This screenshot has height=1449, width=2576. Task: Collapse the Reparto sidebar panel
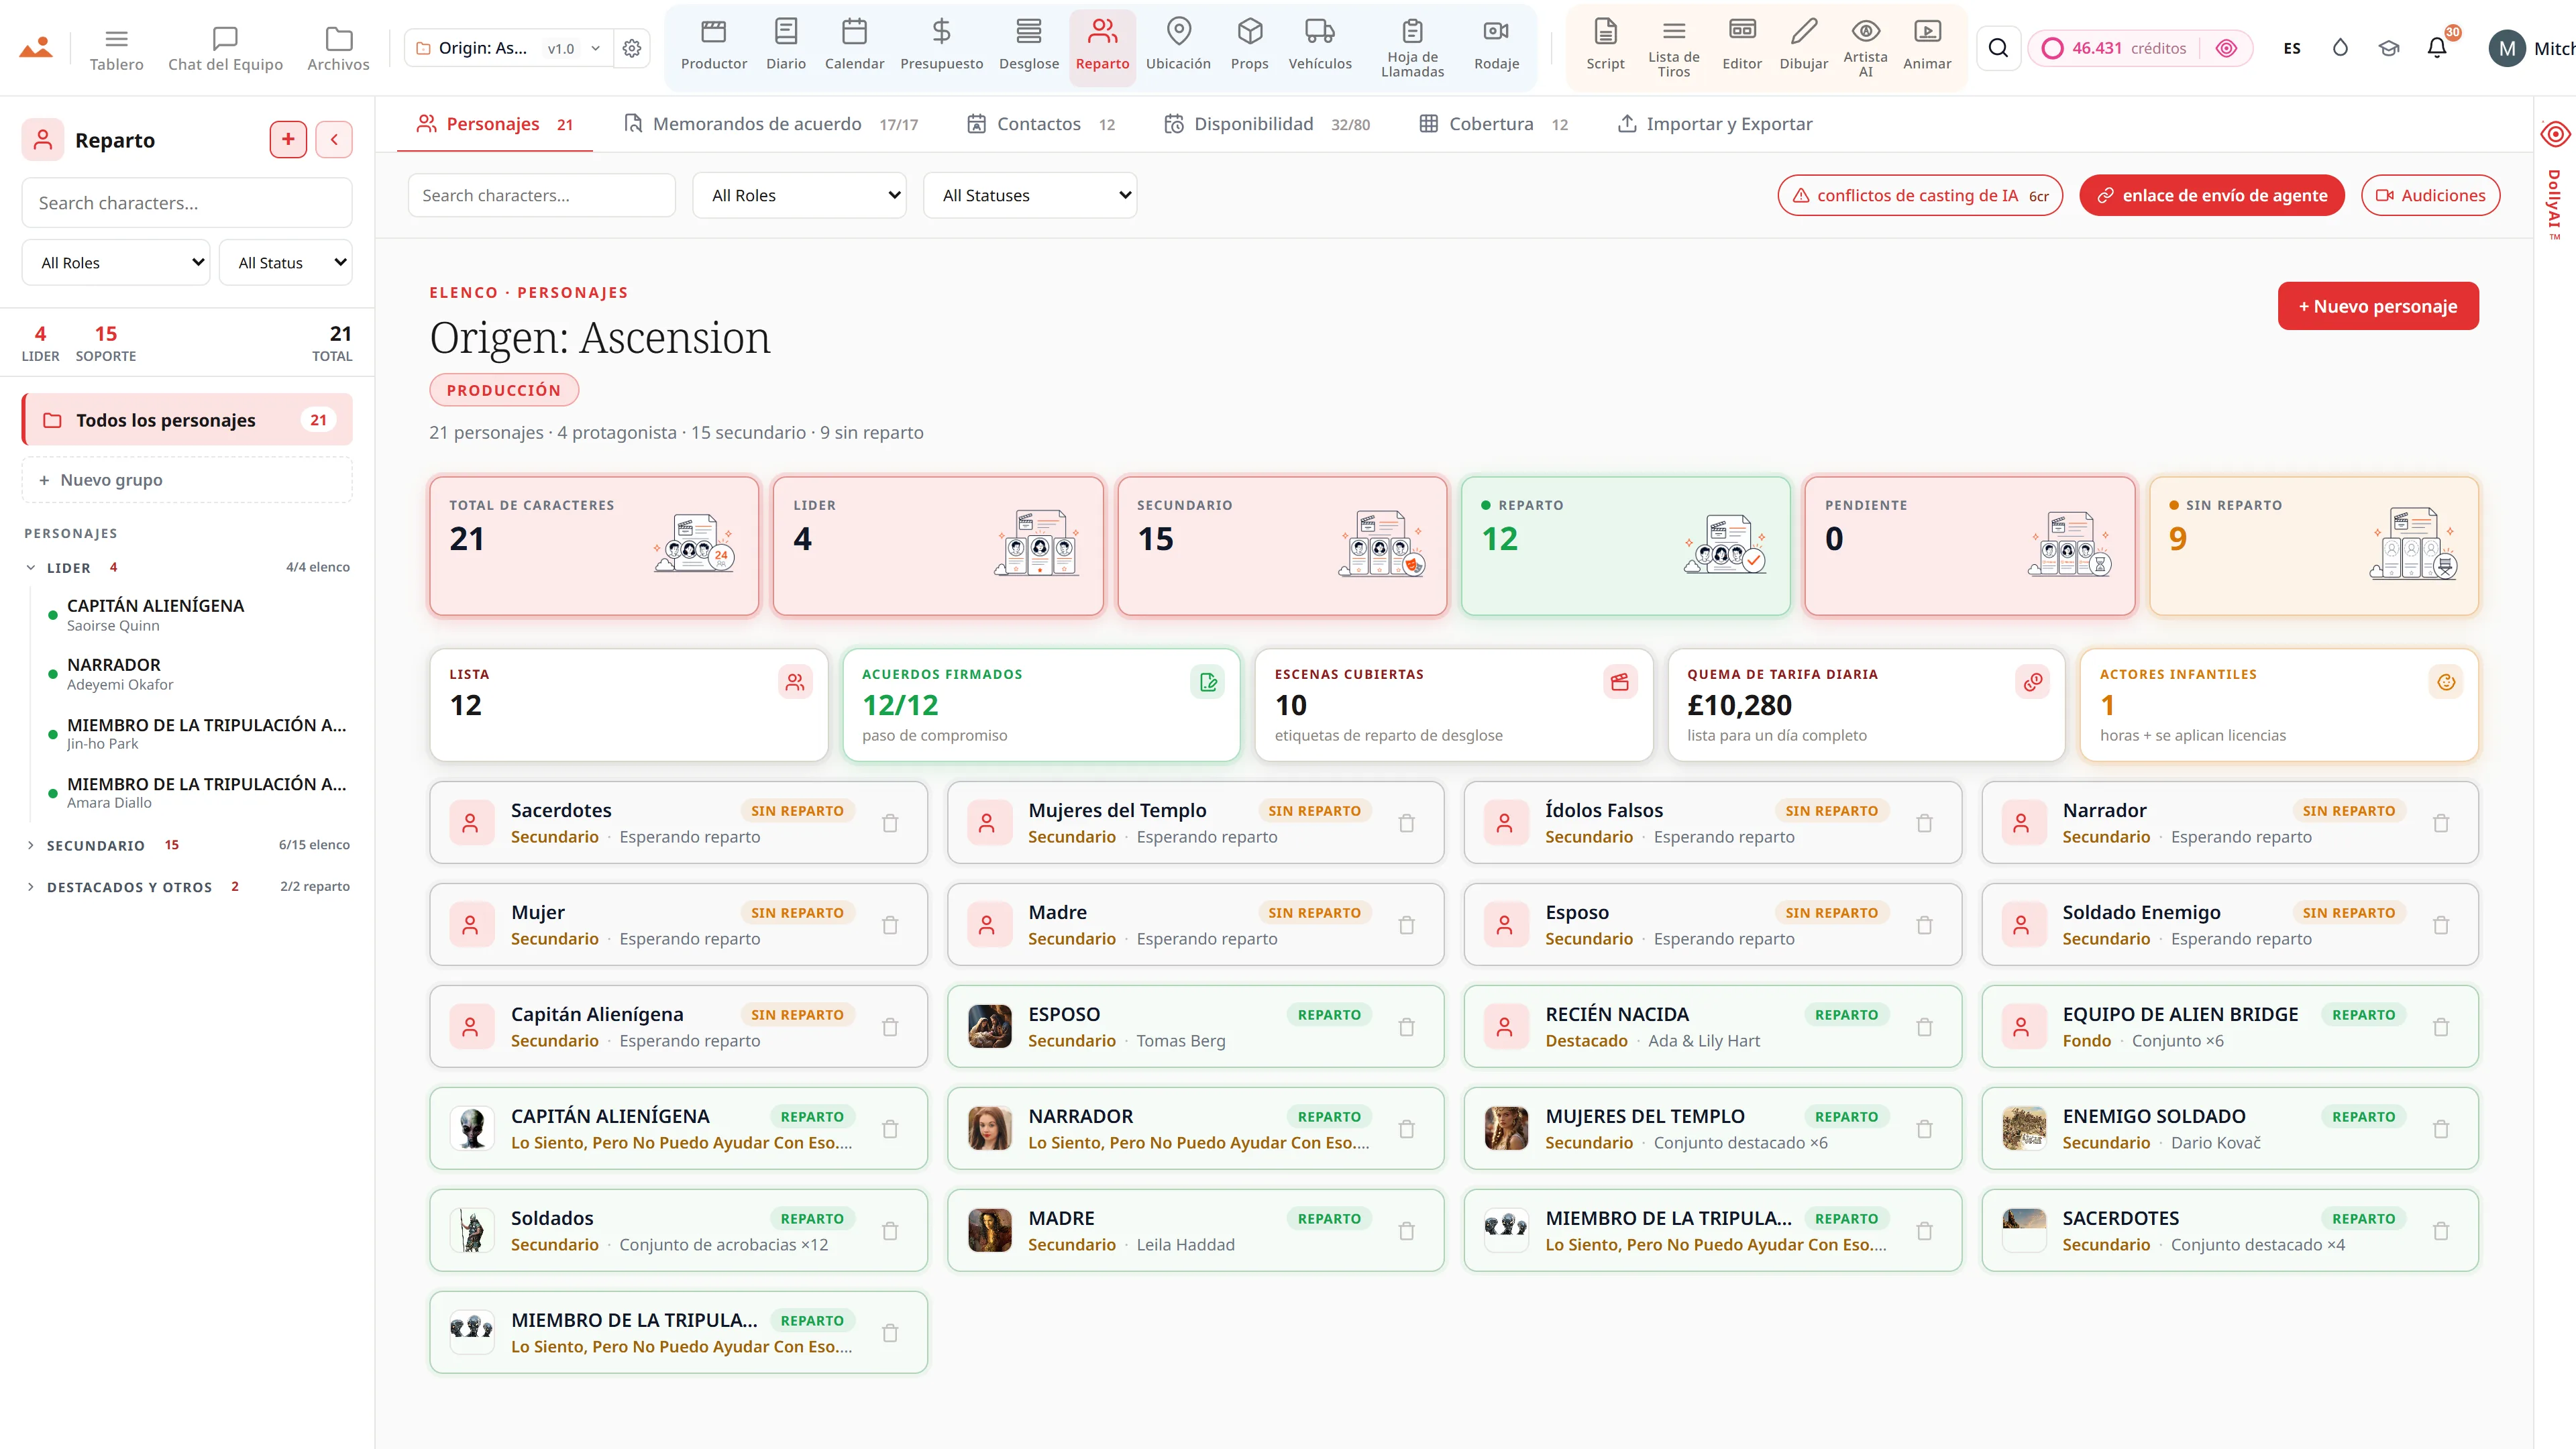point(334,139)
